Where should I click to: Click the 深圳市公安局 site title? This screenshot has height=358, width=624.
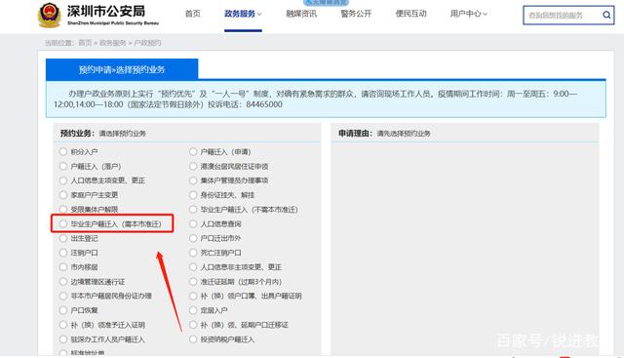coord(106,12)
